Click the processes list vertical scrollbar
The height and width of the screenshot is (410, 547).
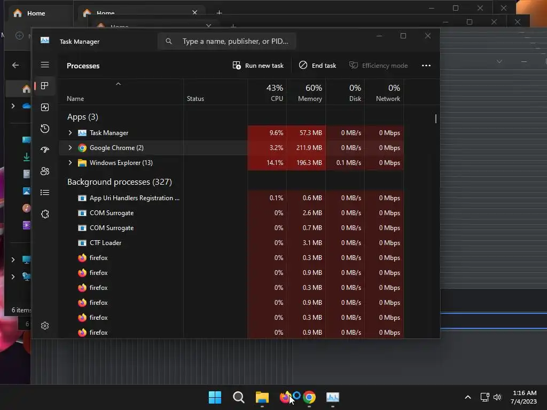[436, 119]
